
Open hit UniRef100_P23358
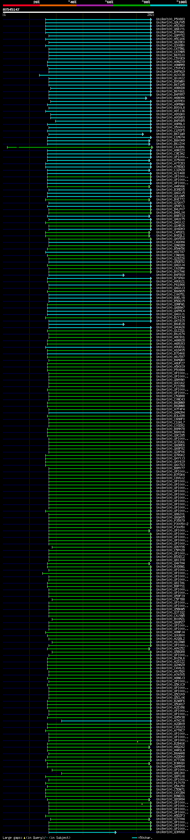coord(170,386)
